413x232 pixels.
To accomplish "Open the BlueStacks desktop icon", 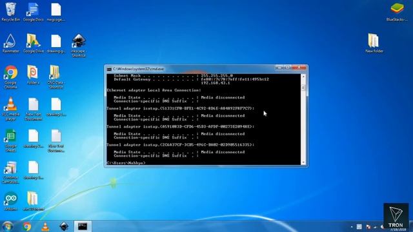I will click(397, 12).
